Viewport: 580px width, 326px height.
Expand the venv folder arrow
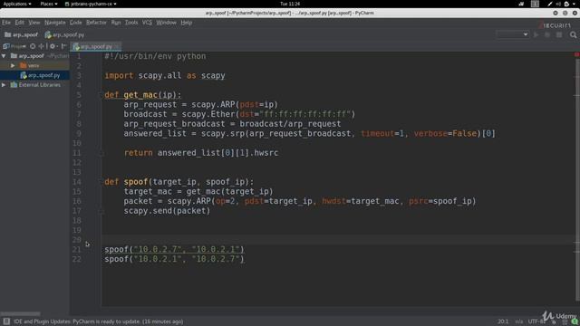pyautogui.click(x=13, y=65)
